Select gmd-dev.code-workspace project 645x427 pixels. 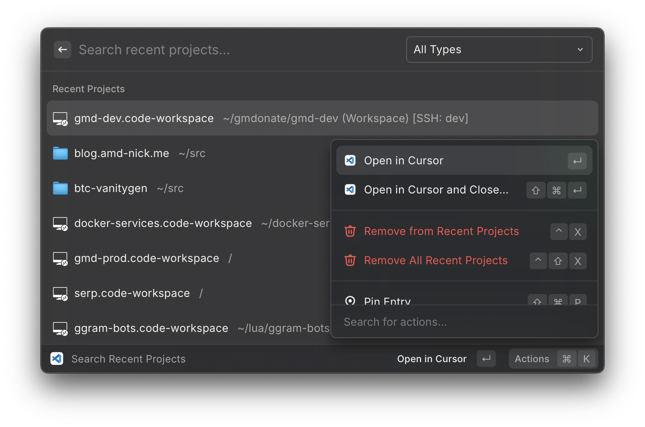(144, 118)
